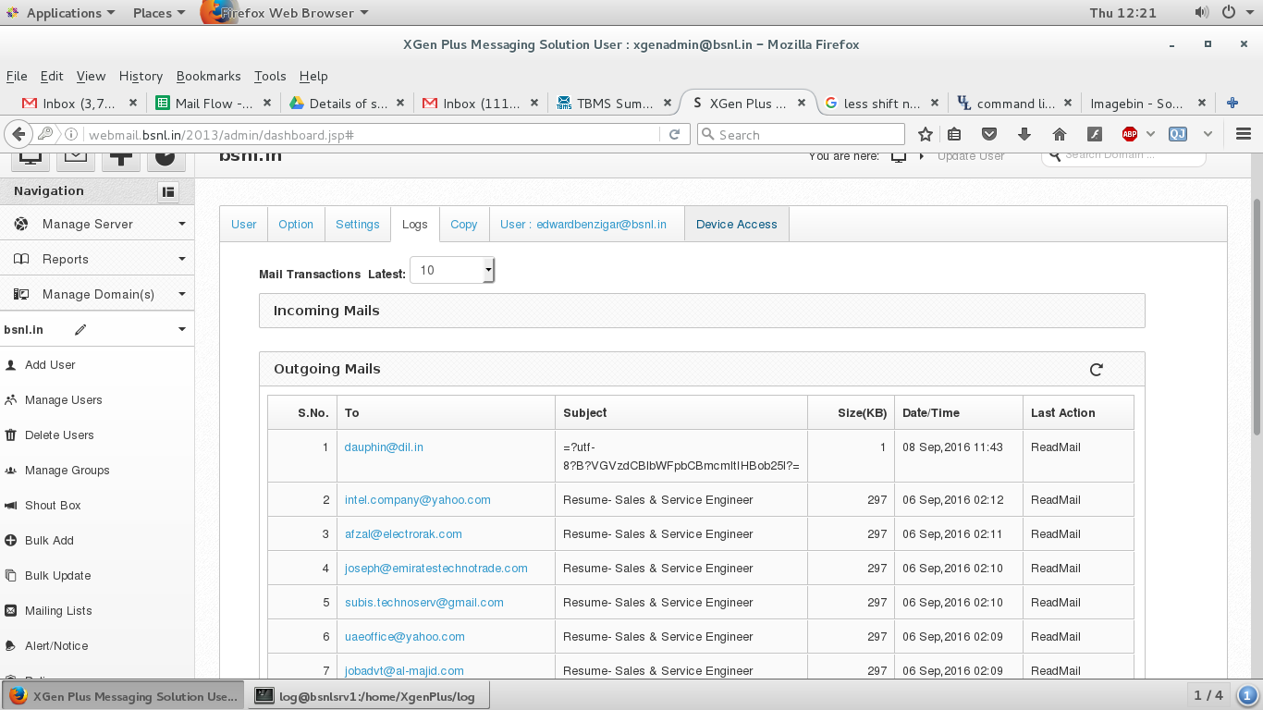
Task: Reload page using address bar button
Action: point(674,134)
